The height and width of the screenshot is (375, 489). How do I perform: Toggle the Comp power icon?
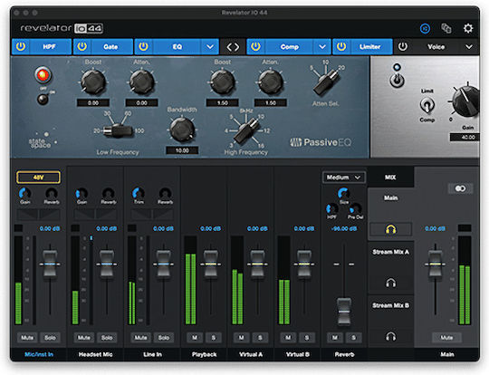pyautogui.click(x=255, y=46)
